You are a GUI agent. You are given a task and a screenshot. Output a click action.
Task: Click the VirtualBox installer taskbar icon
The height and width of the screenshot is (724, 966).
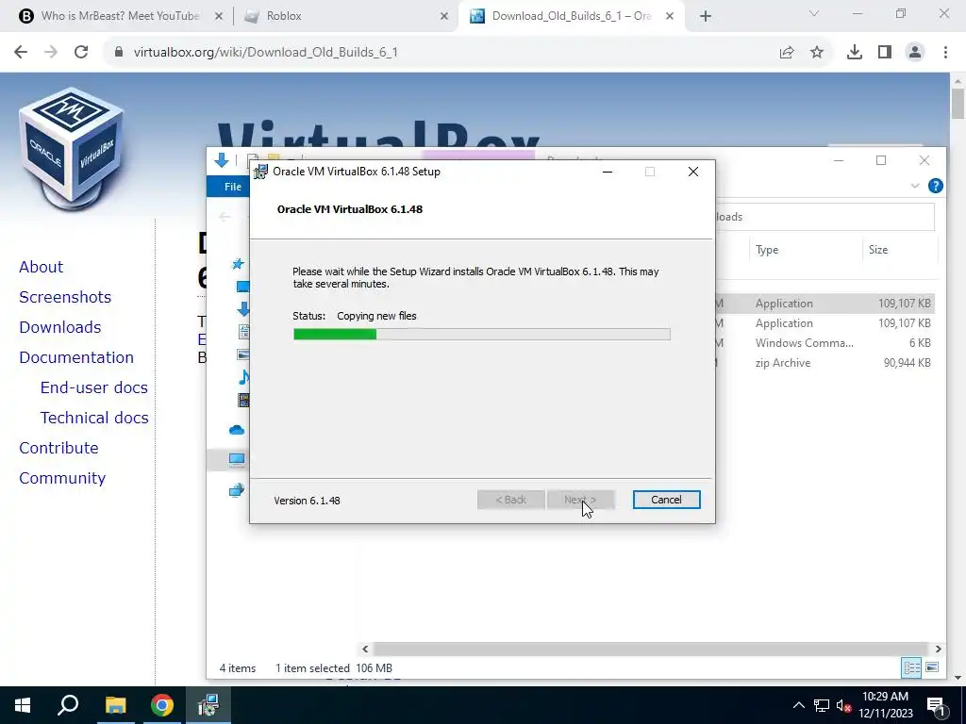[x=208, y=705]
